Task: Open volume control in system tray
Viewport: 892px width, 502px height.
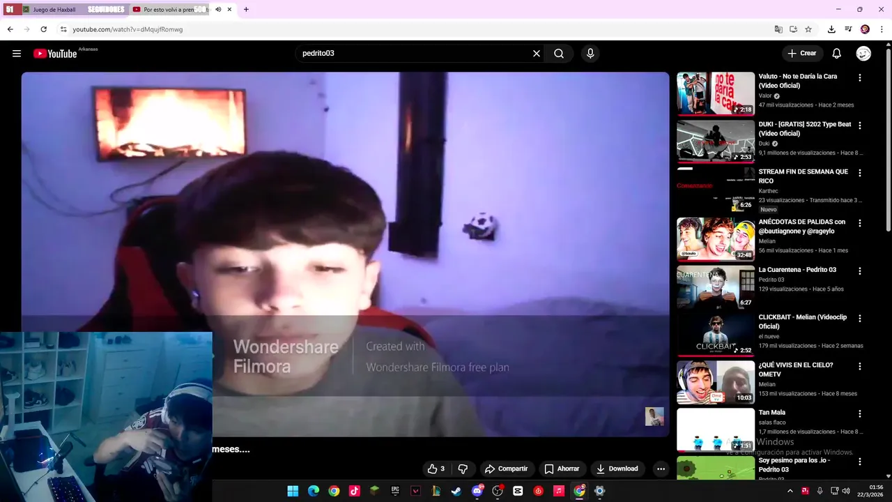Action: pos(846,491)
